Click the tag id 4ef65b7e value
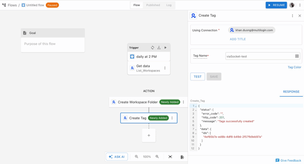The image size is (304, 164). click(x=232, y=137)
